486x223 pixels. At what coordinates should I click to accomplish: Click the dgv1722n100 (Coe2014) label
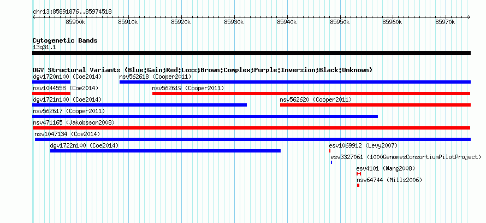[84, 145]
